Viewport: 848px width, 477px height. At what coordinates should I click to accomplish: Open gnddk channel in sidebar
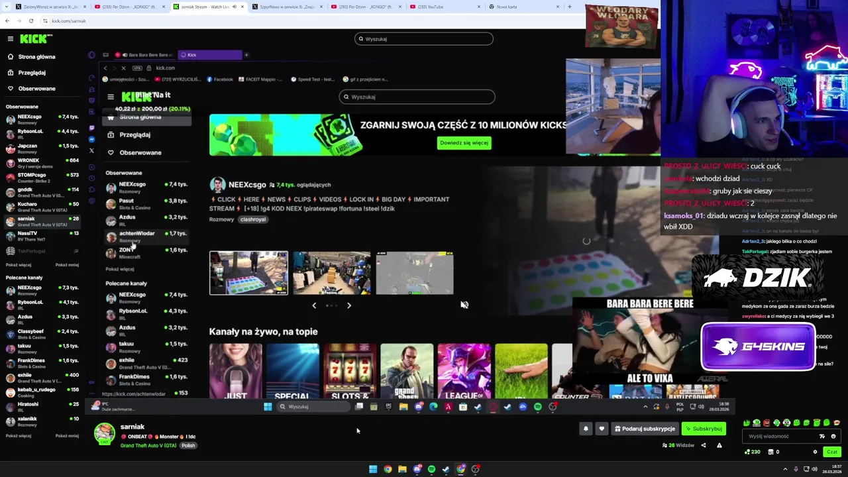click(42, 192)
